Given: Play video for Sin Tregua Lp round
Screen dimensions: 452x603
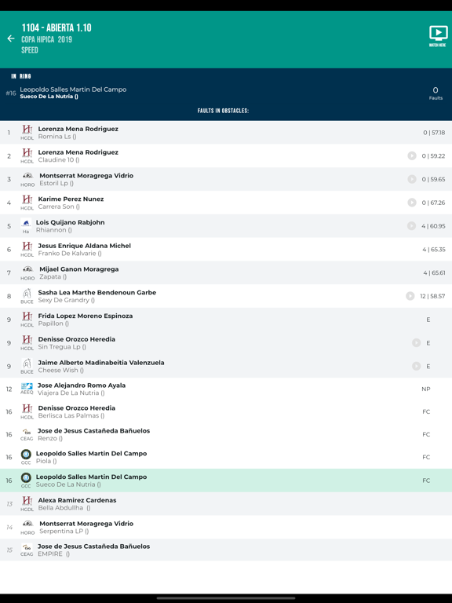Looking at the screenshot, I should (x=416, y=342).
